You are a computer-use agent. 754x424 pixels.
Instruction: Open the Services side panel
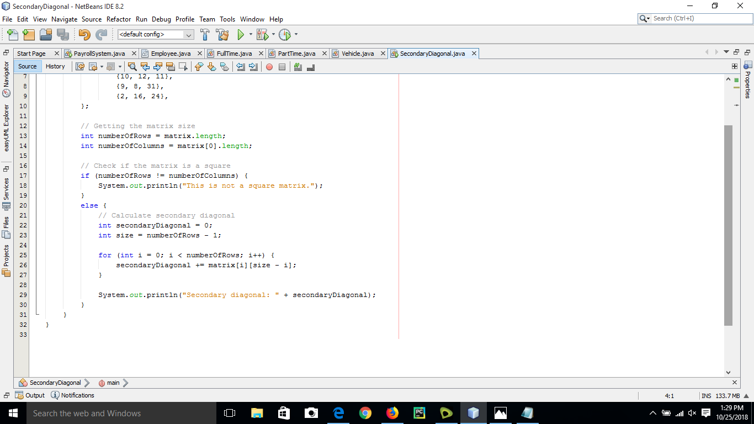point(7,194)
